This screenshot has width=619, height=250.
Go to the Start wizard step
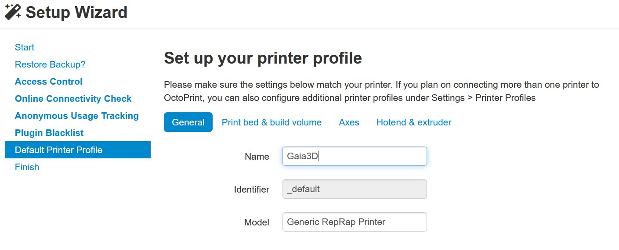[25, 47]
